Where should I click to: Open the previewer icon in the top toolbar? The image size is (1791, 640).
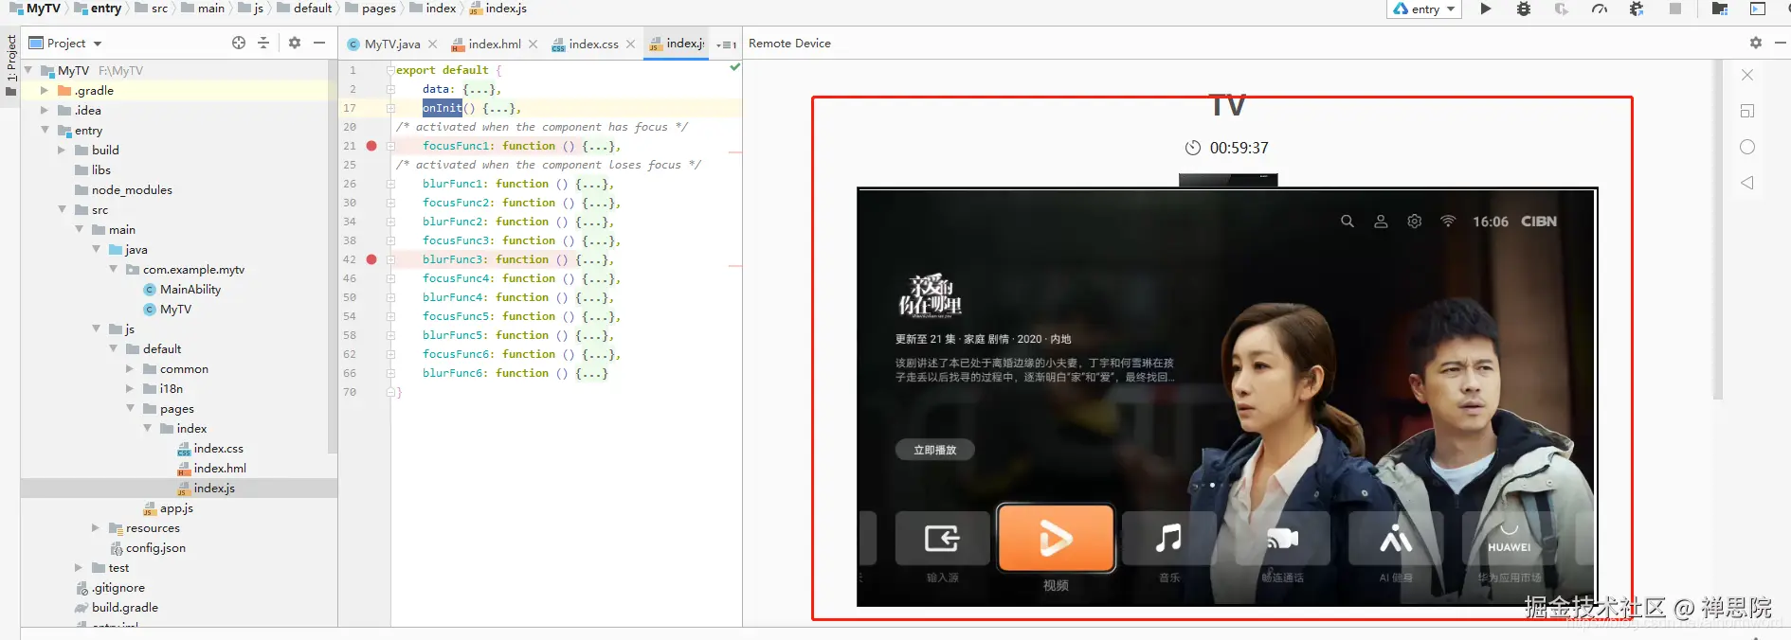[x=1758, y=9]
